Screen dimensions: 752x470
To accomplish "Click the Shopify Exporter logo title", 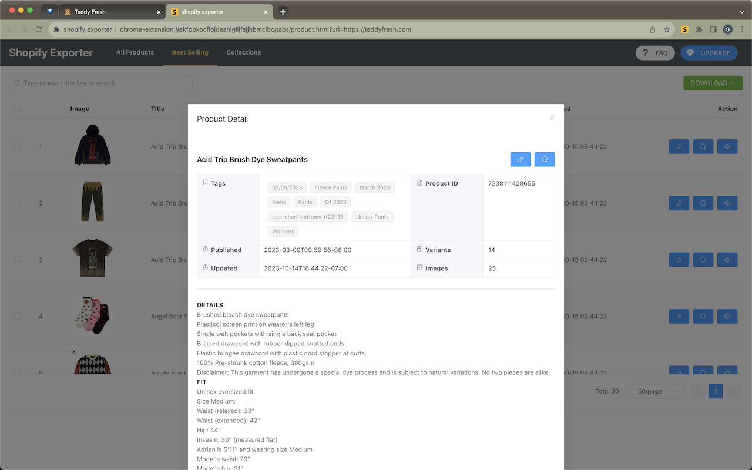I will [x=51, y=53].
